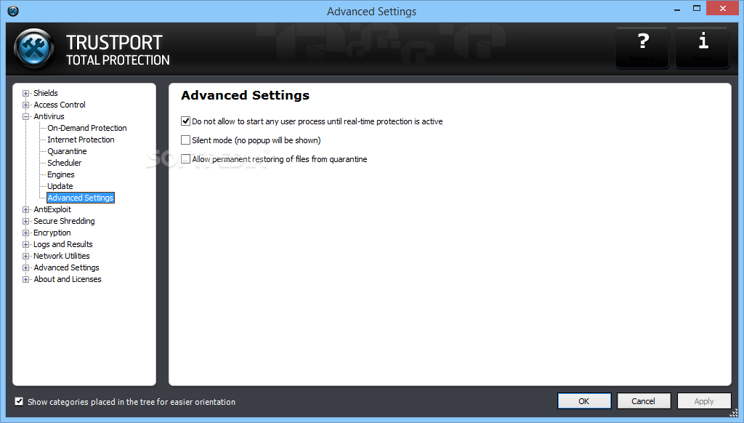Open the Scheduler settings item
744x423 pixels.
tap(64, 163)
